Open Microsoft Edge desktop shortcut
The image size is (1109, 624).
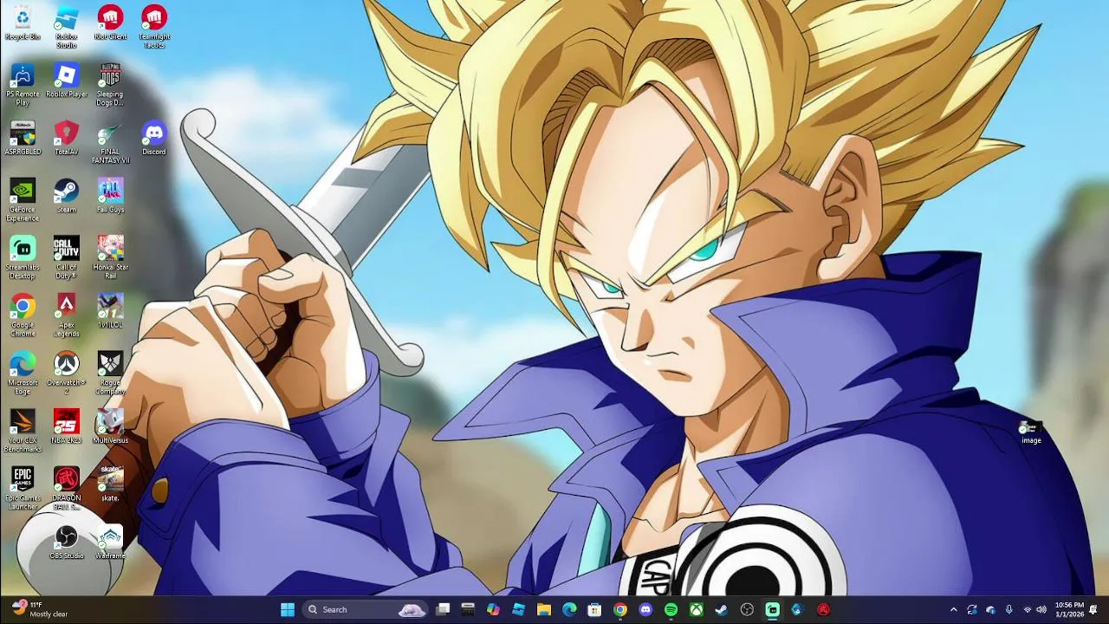point(23,374)
